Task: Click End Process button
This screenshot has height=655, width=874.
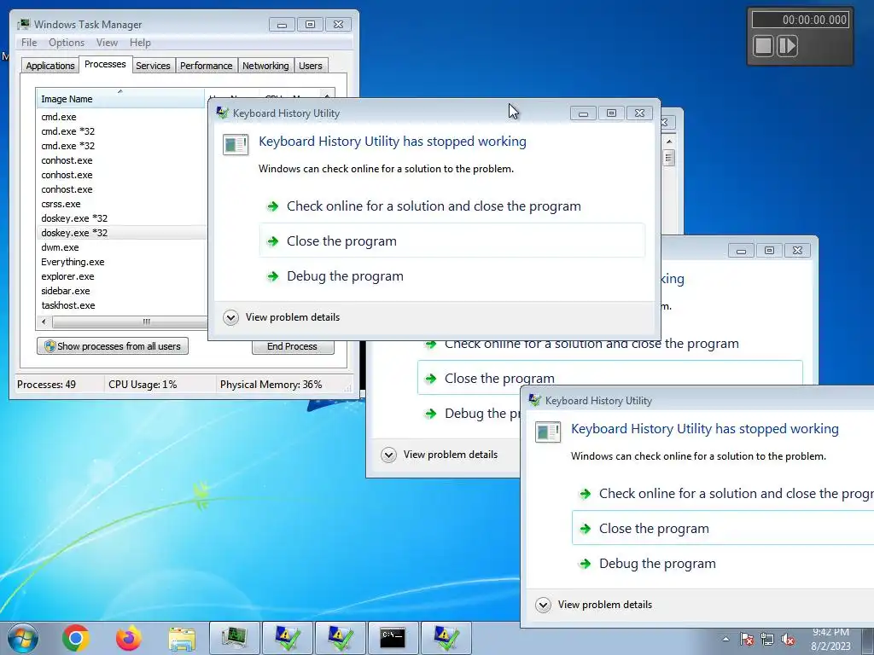Action: click(293, 346)
